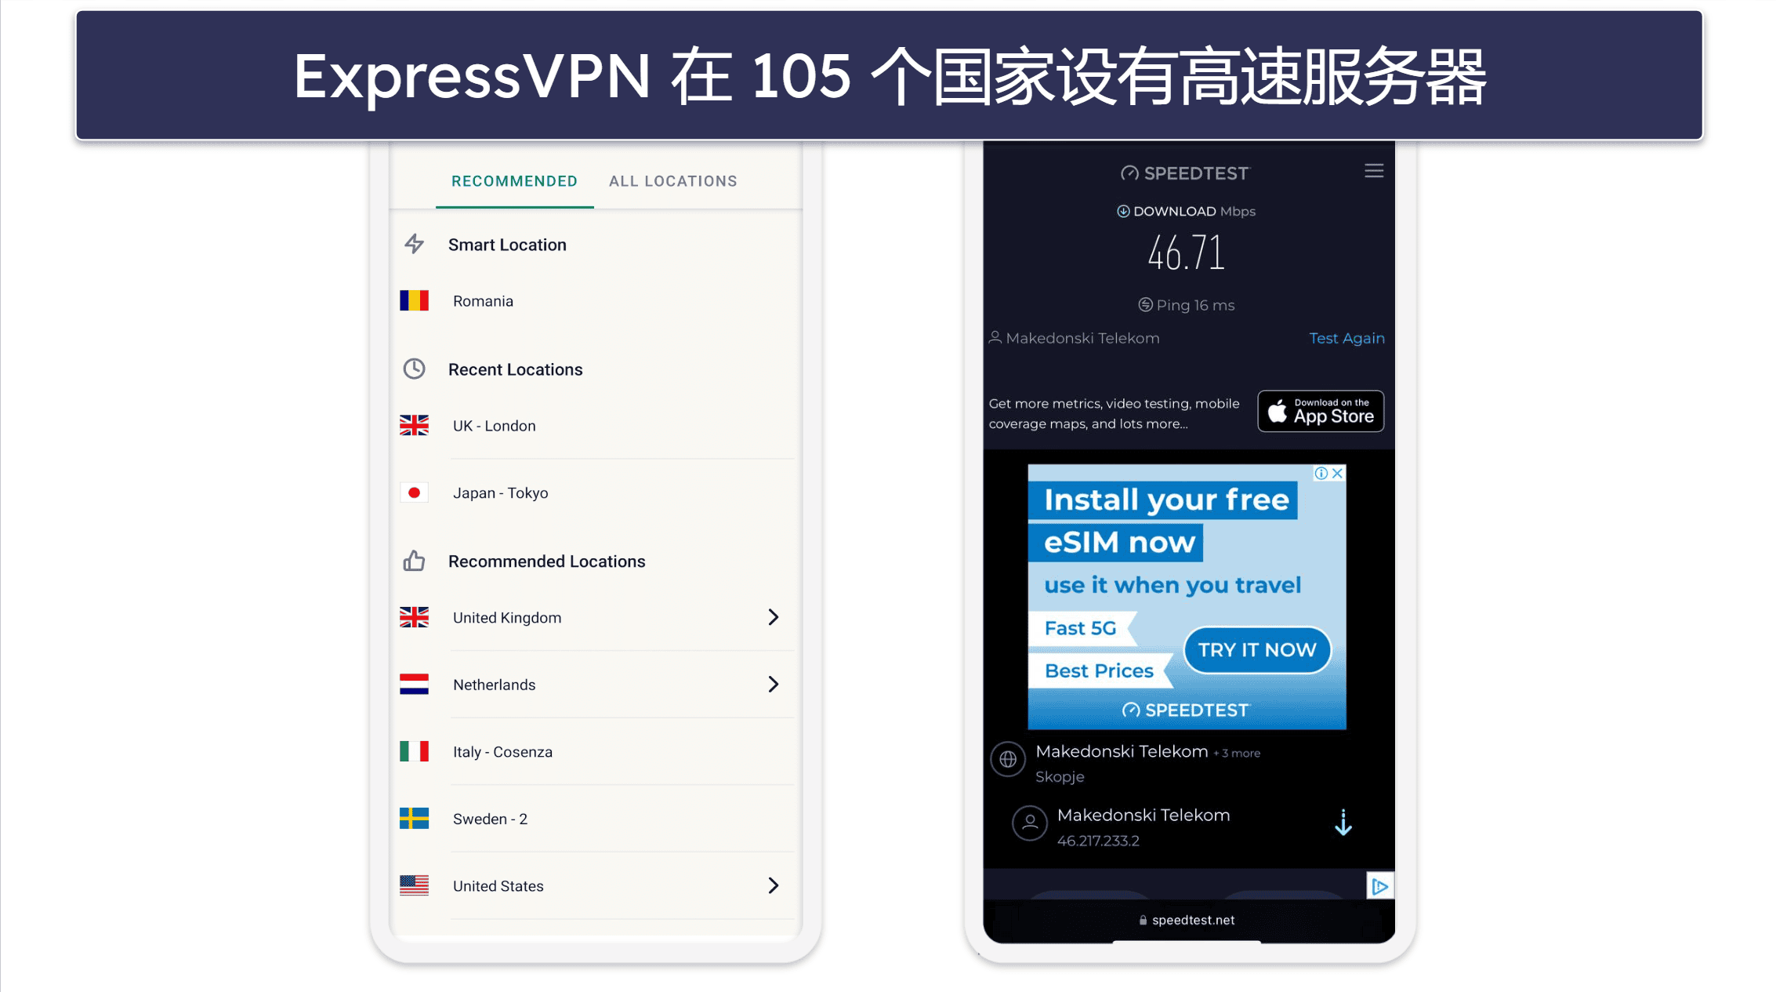Viewport: 1776px width, 992px height.
Task: Expand the United States server list
Action: [774, 885]
